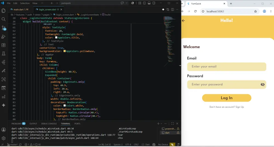The height and width of the screenshot is (147, 274).
Task: Switch to the PROBLEMS panel tab
Action: [x=18, y=124]
